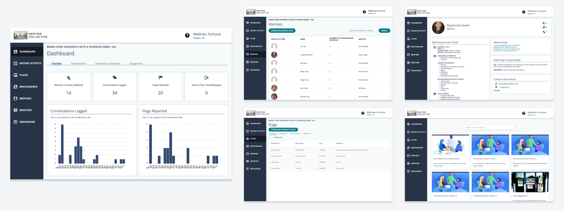Open Dashboard in the large Dashboard window sidebar
The image size is (564, 211).
(x=27, y=51)
